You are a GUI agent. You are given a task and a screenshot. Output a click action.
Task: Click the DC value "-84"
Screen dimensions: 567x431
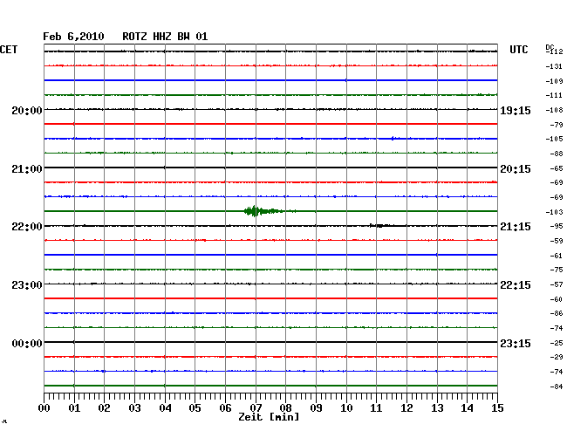coord(557,387)
